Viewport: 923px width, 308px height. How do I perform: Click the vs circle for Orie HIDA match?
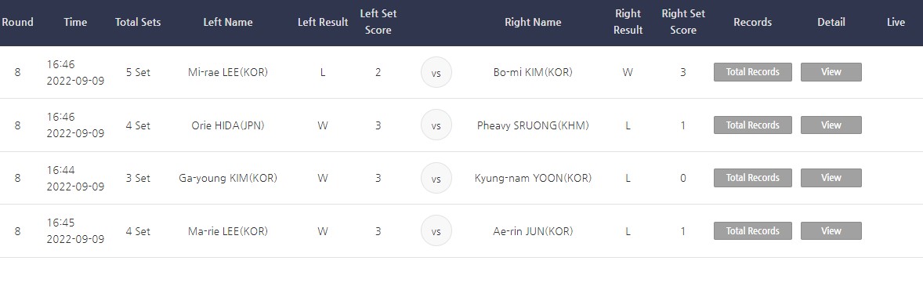(x=436, y=125)
